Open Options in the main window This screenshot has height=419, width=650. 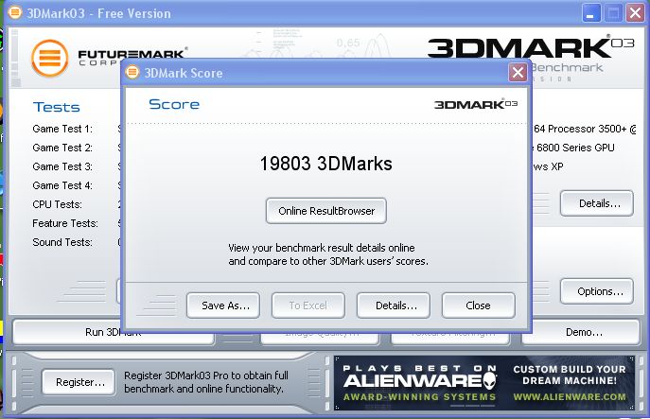596,291
